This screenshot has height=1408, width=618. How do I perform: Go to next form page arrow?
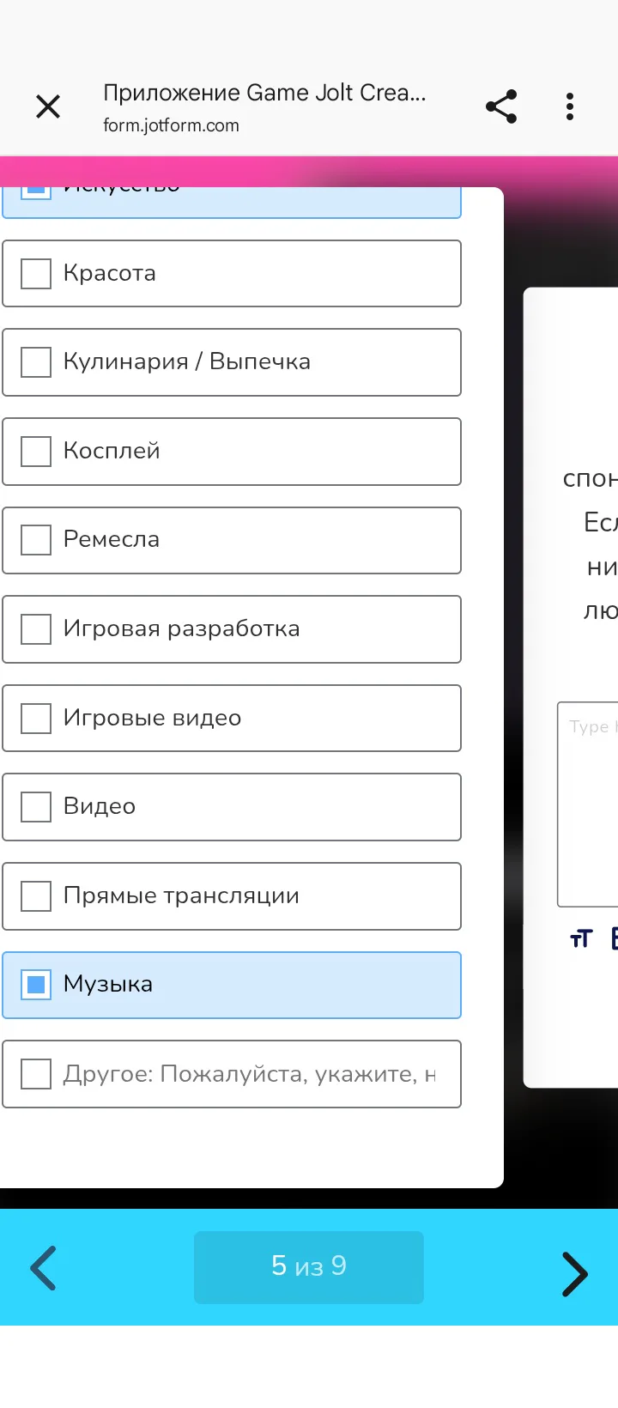[574, 1272]
